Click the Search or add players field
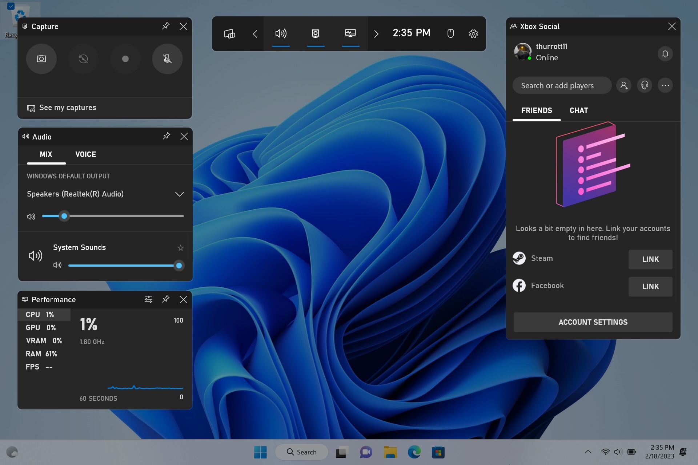The height and width of the screenshot is (465, 698). (x=562, y=86)
